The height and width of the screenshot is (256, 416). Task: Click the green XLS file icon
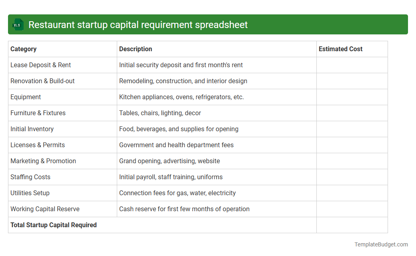tap(18, 24)
